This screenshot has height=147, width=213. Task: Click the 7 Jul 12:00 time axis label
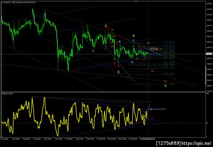(58, 139)
